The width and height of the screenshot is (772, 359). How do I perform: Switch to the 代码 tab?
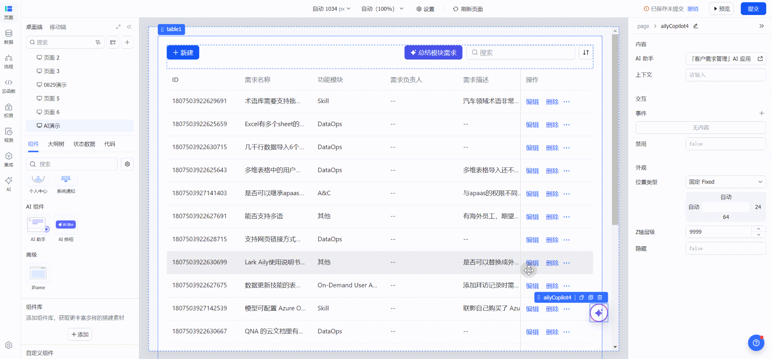coord(109,144)
